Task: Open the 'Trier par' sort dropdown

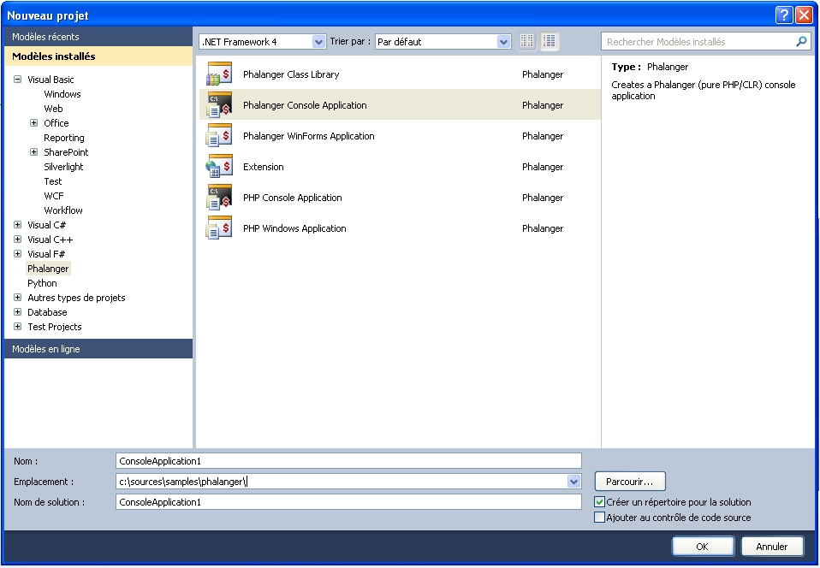Action: pyautogui.click(x=503, y=41)
